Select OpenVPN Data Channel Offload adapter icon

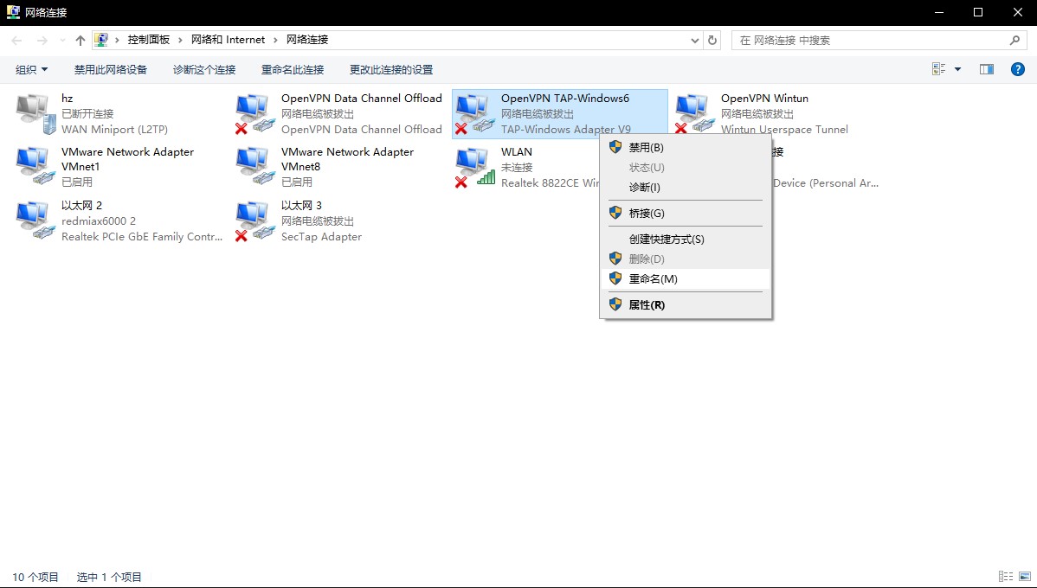pos(253,113)
